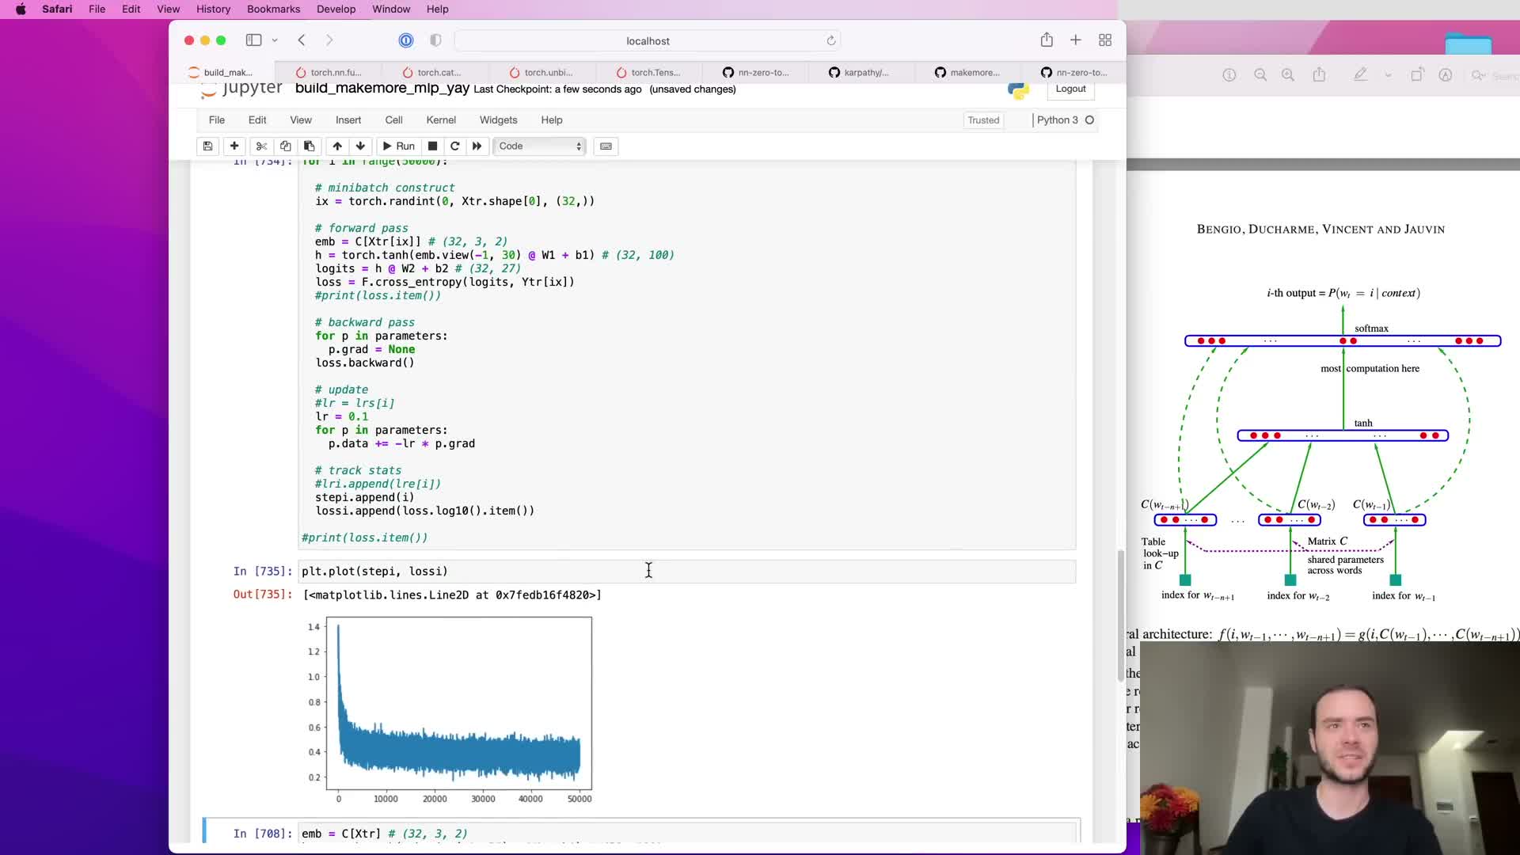The image size is (1520, 855).
Task: Click the plt.plot(stepi, lossi) input cell
Action: click(x=686, y=572)
